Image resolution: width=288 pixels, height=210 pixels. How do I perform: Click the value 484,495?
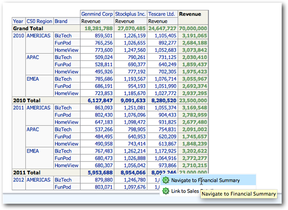pyautogui.click(x=104, y=137)
